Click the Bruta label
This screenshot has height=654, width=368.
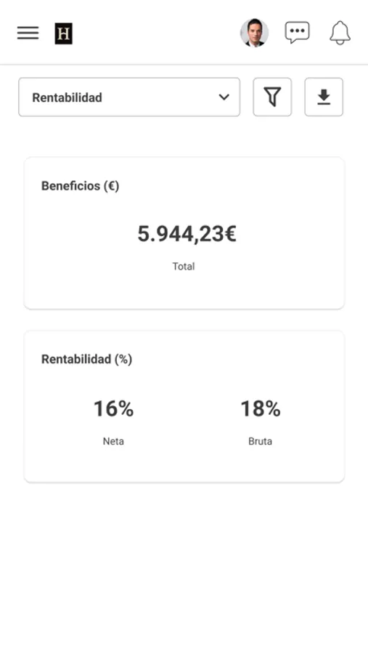point(261,441)
